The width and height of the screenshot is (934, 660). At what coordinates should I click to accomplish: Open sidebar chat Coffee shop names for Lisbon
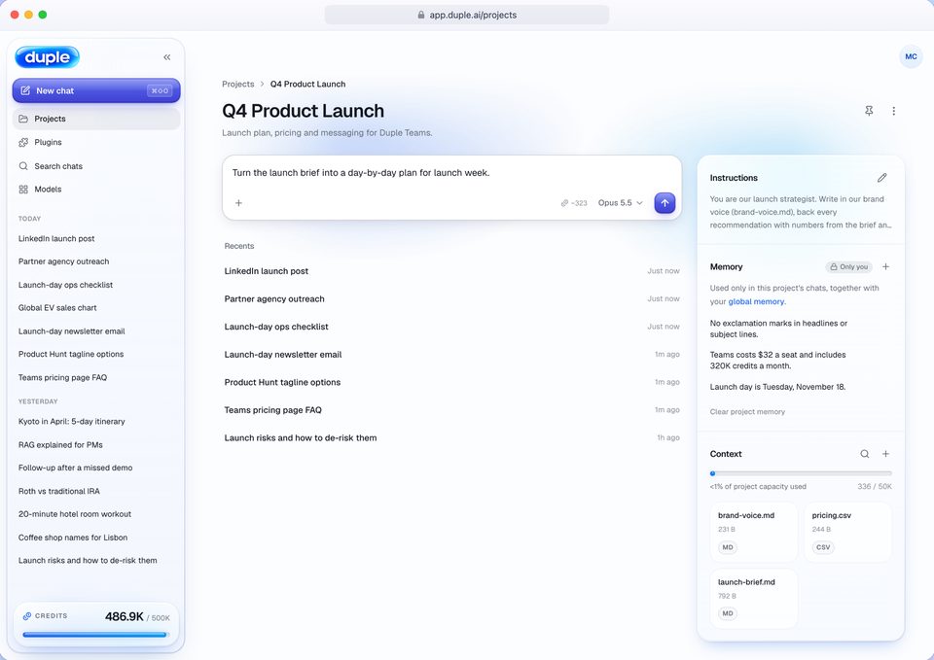96,538
